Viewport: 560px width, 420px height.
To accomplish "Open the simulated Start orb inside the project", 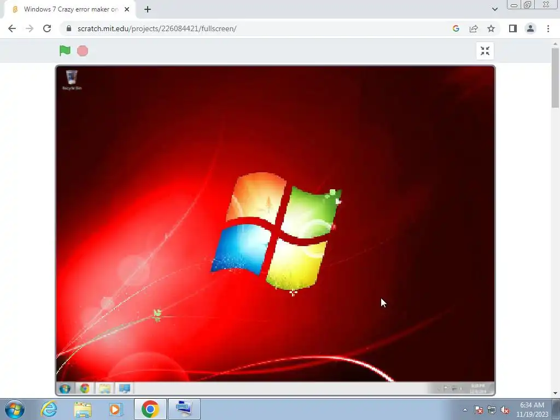I will 65,388.
